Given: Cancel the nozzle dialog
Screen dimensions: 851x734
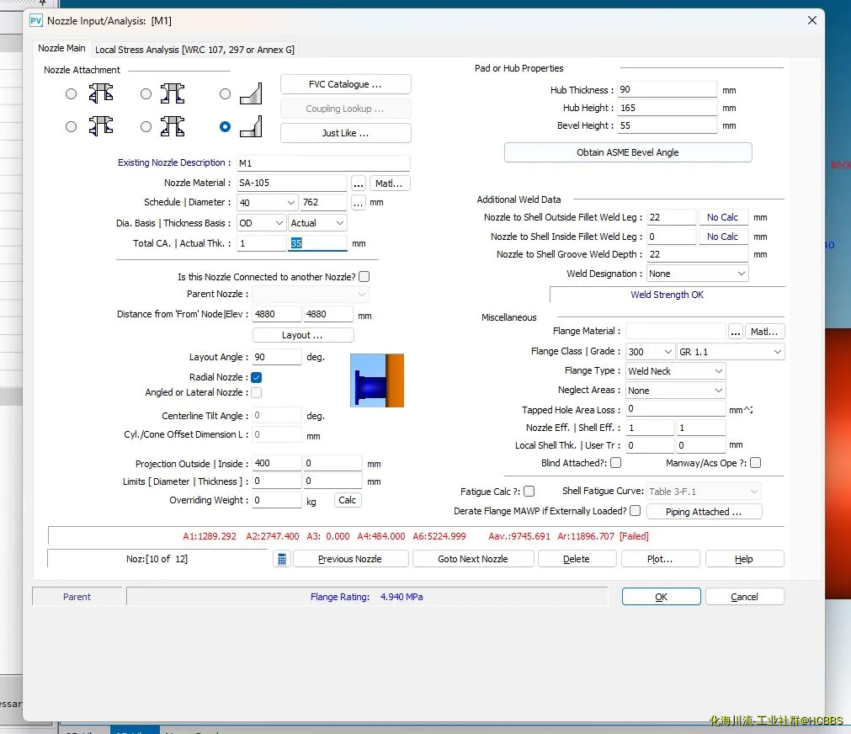Looking at the screenshot, I should (x=745, y=597).
